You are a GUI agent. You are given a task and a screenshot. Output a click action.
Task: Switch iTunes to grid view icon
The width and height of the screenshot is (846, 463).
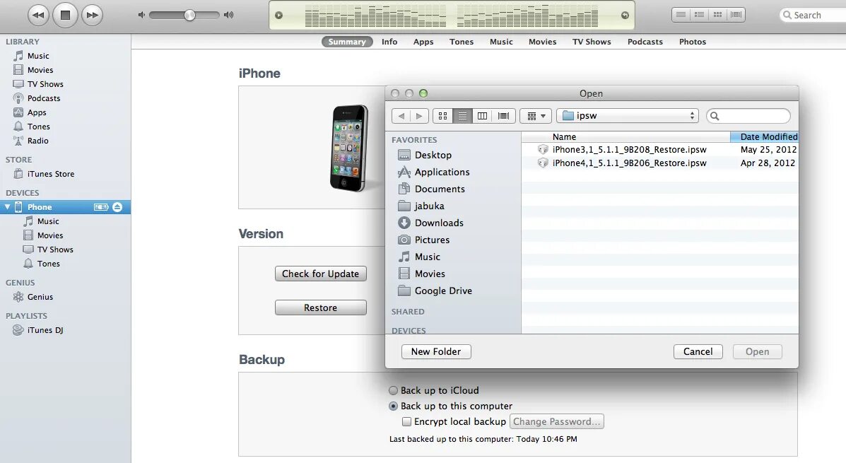click(x=717, y=15)
